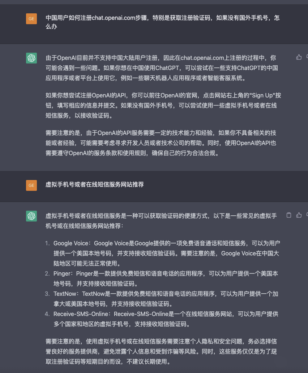Click list item 1 about Google Voice

point(167,253)
